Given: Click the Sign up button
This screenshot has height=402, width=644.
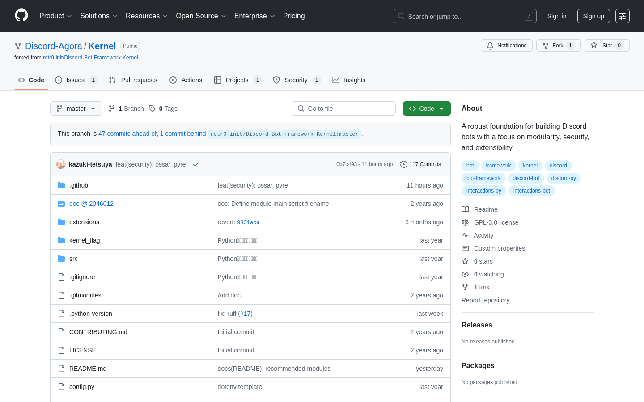Looking at the screenshot, I should click(x=593, y=16).
